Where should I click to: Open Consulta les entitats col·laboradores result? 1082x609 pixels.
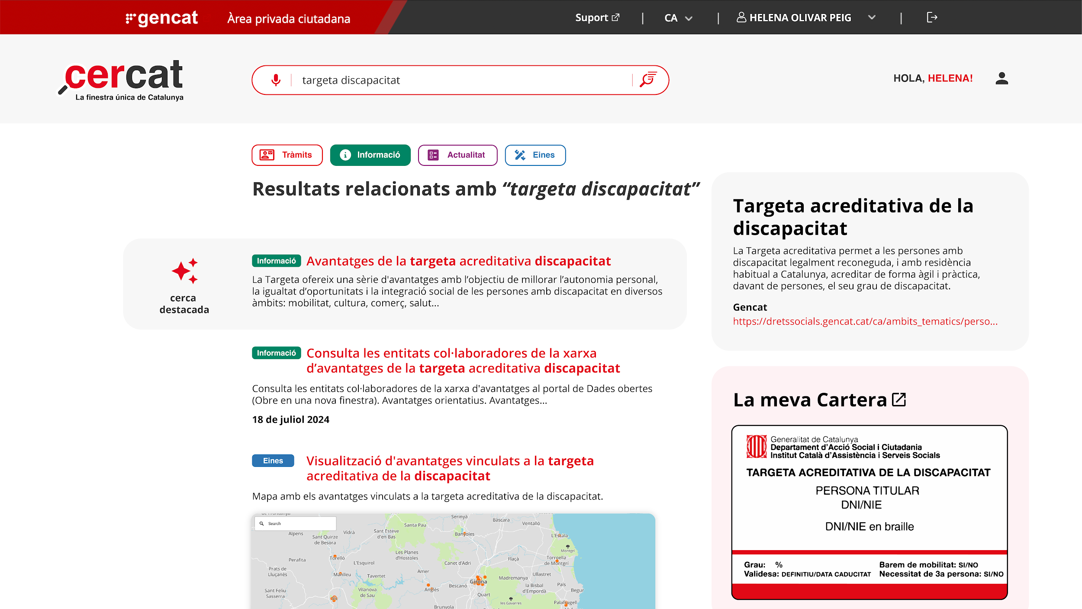[463, 360]
